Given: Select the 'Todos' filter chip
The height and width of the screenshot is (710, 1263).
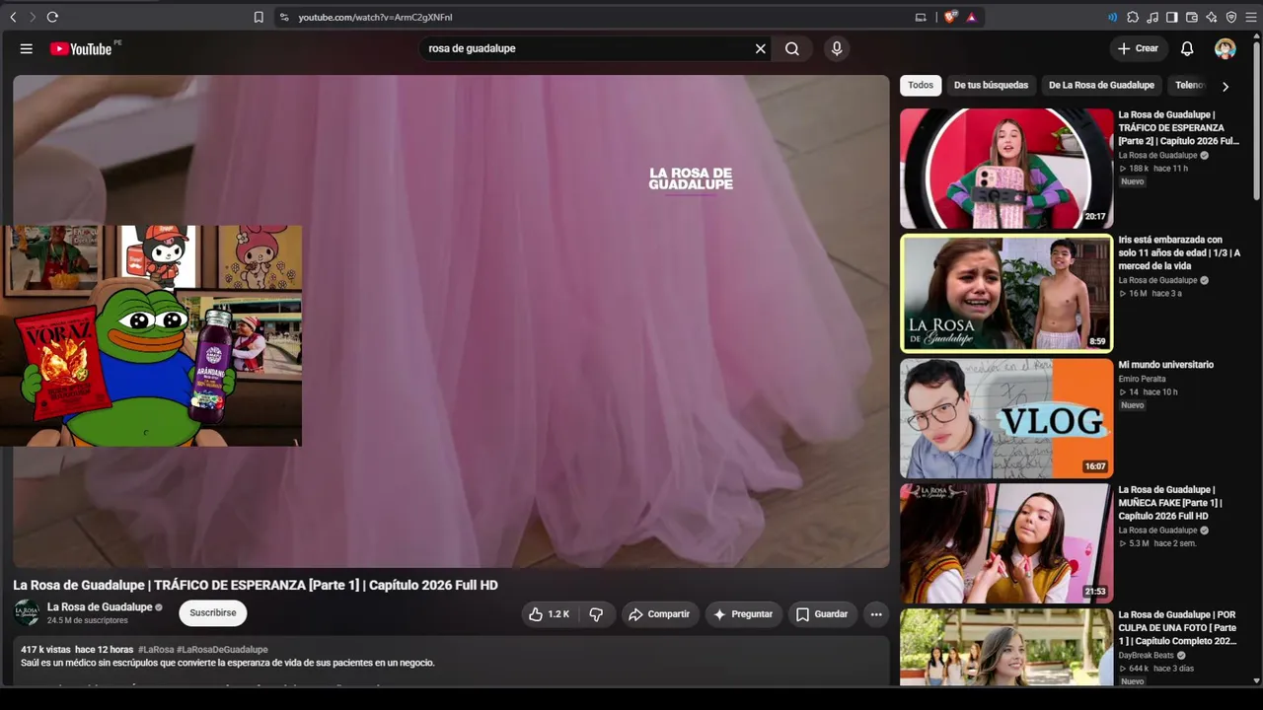Looking at the screenshot, I should [921, 85].
